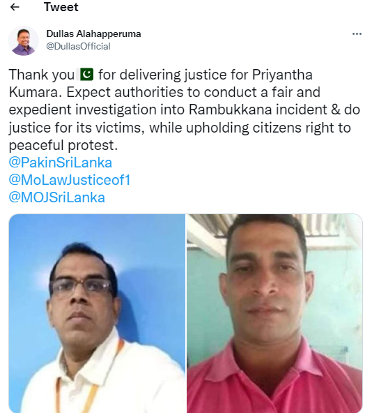View the left photo of man with glasses
Screen dimensions: 372x413
click(97, 313)
